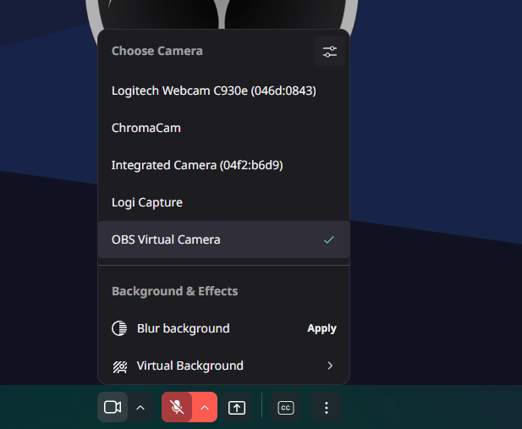The width and height of the screenshot is (522, 429).
Task: Open microphone options arrow
Action: [x=205, y=407]
